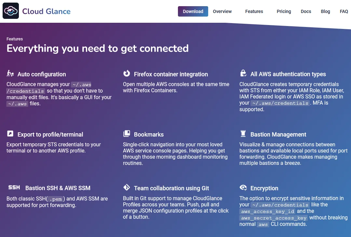Click the Firefox container integration icon

127,74
